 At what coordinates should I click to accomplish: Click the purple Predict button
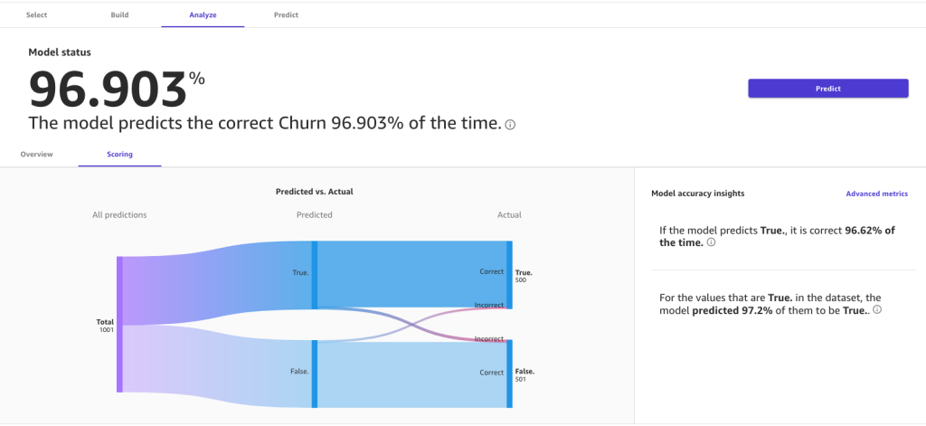pos(828,89)
